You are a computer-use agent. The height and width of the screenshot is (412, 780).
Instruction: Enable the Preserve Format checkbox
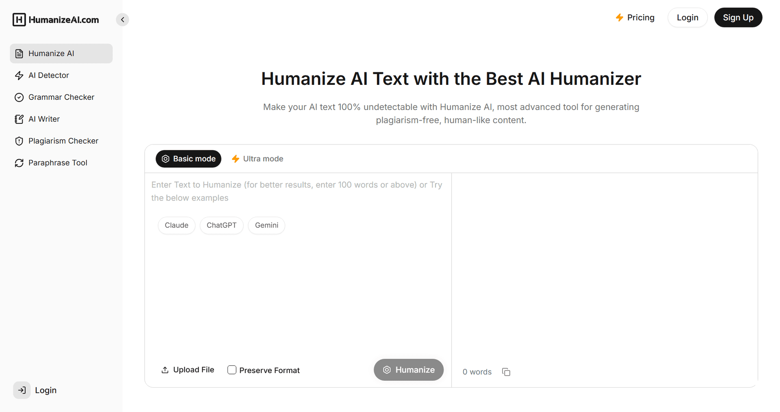pyautogui.click(x=232, y=370)
